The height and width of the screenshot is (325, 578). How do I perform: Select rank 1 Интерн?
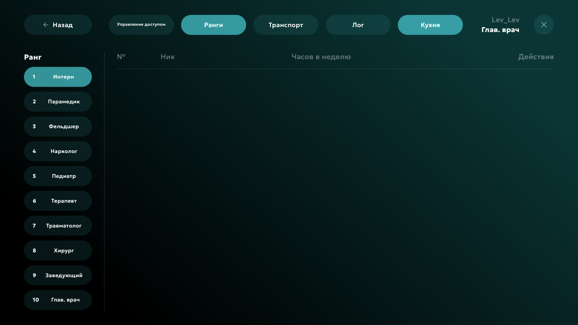[58, 77]
